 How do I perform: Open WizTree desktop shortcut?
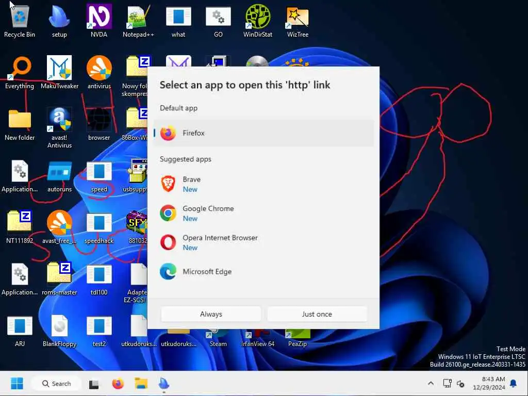click(298, 21)
